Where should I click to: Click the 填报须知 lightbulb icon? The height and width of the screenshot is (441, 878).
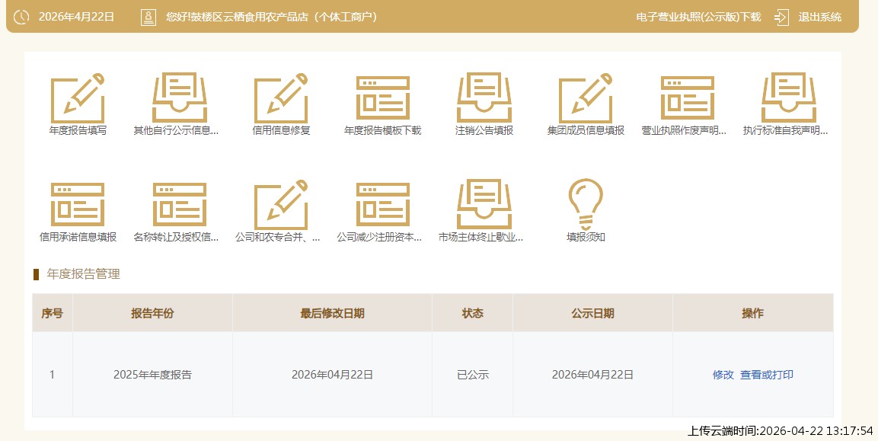[586, 205]
